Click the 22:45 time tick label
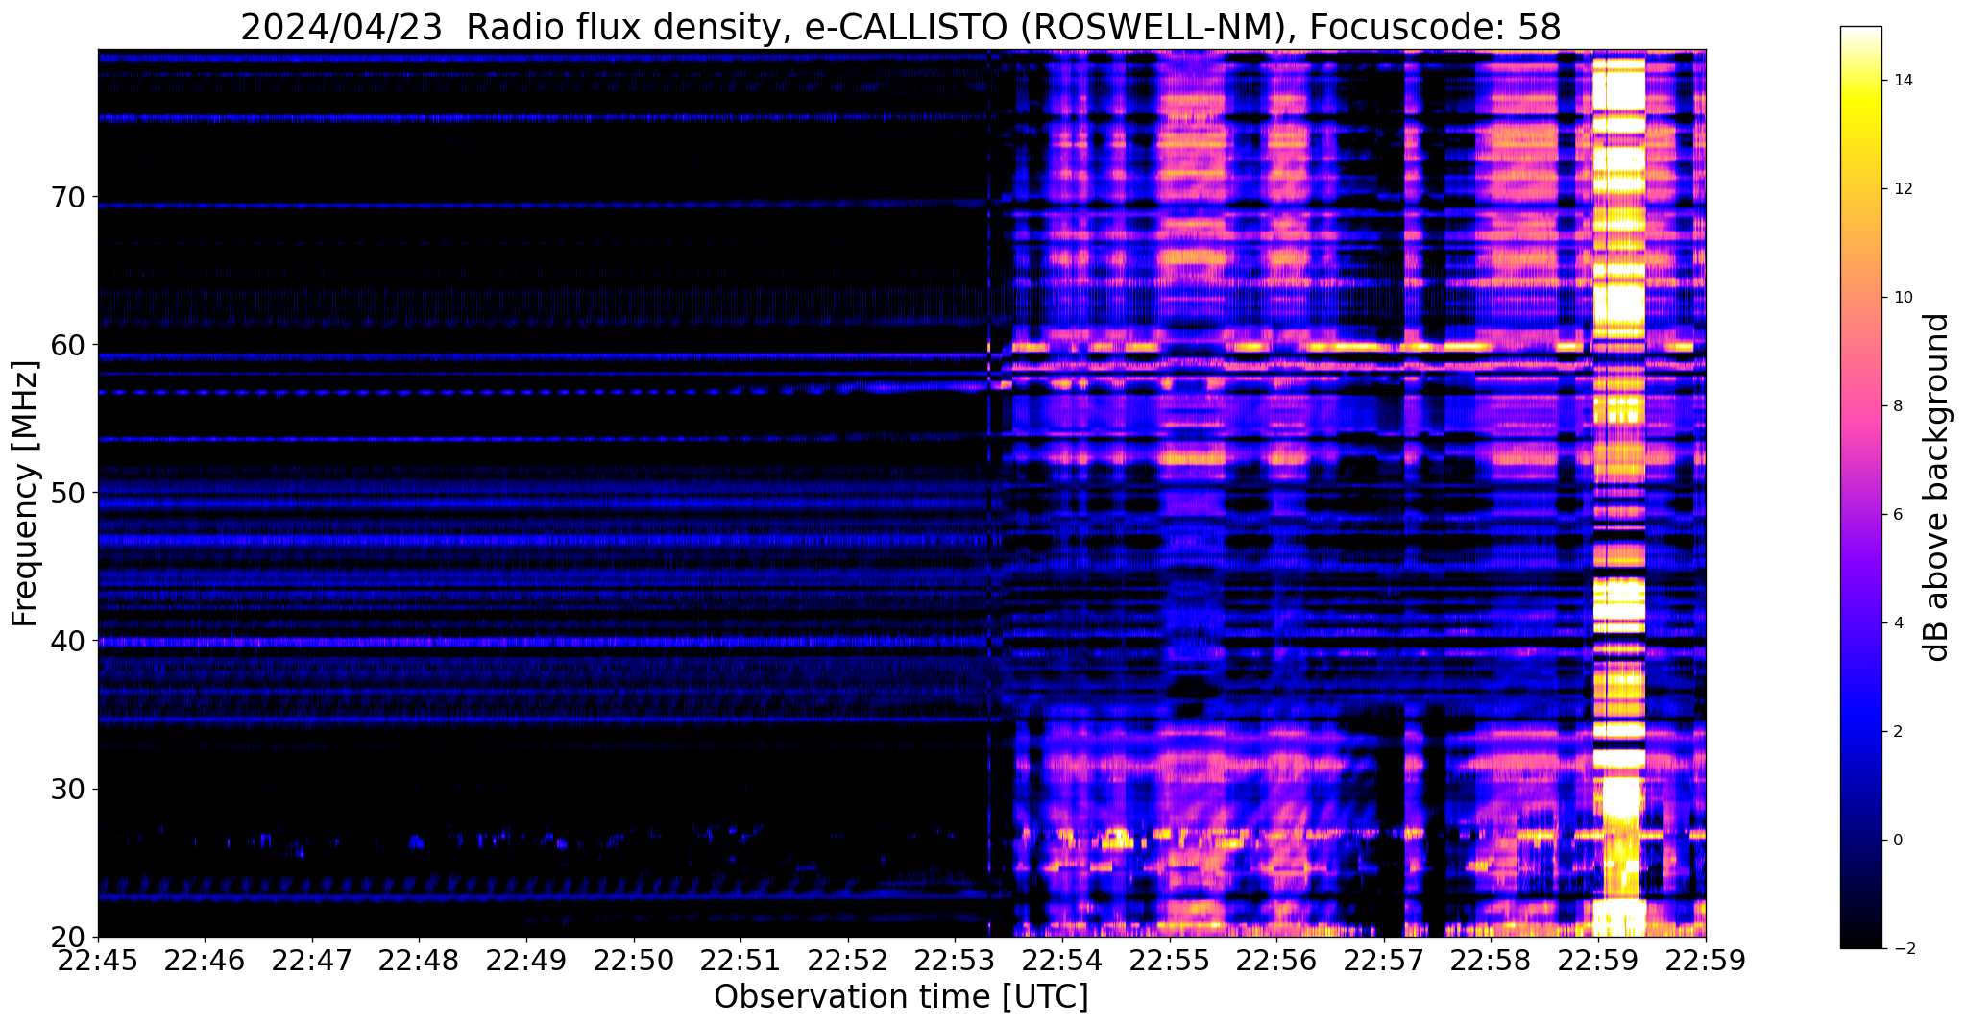Screen dimensions: 1966x1025 (98, 961)
